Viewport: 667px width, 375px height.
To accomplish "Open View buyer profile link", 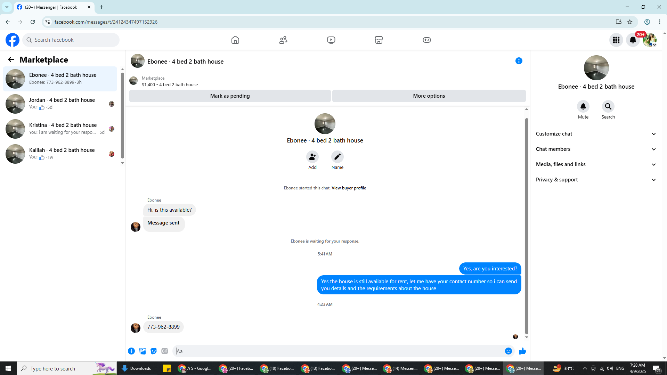I will point(349,188).
